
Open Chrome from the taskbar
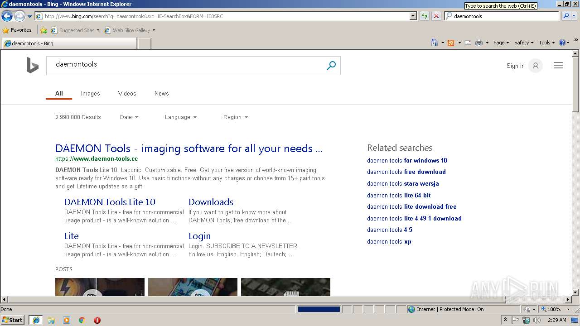tap(82, 320)
